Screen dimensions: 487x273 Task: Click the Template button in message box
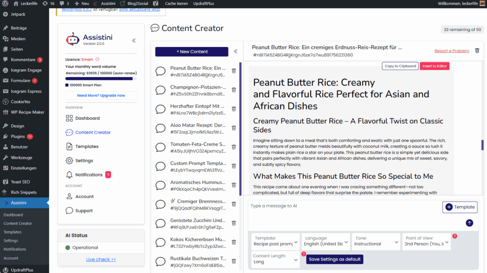click(x=460, y=207)
